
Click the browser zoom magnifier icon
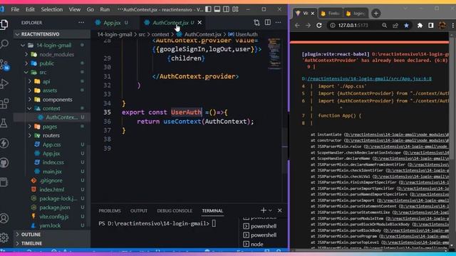click(x=385, y=26)
